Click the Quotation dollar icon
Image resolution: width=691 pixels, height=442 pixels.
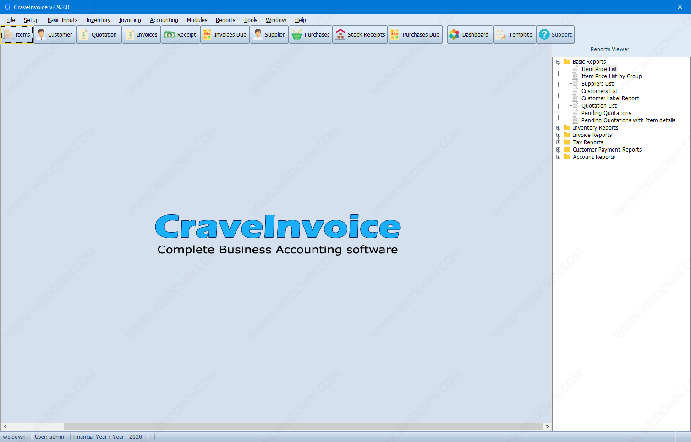click(x=83, y=34)
